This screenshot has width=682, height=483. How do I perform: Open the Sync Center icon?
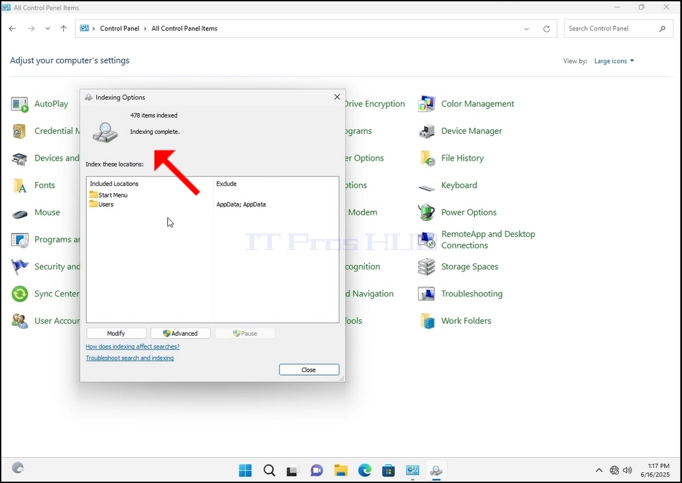[x=20, y=294]
